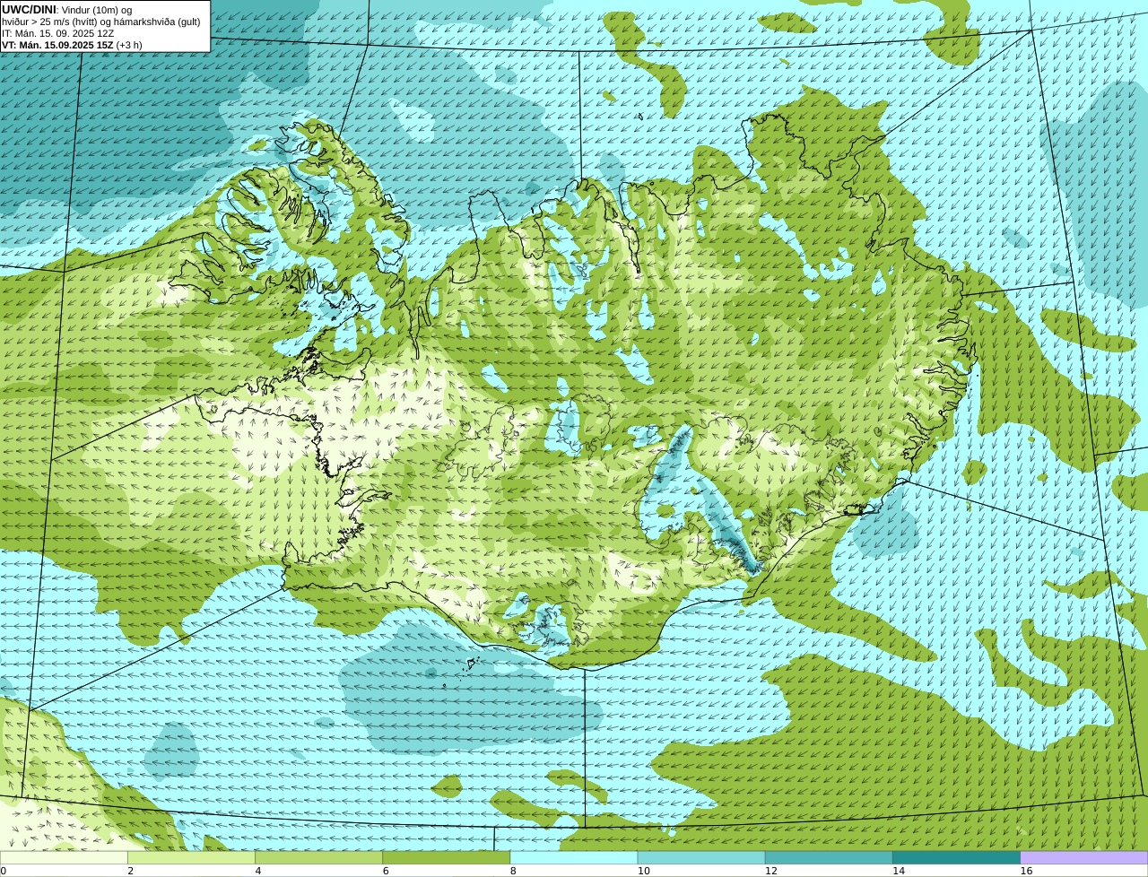Click the 14–16 m/s dark teal legend swatch
Viewport: 1148px width, 877px height.
[957, 857]
